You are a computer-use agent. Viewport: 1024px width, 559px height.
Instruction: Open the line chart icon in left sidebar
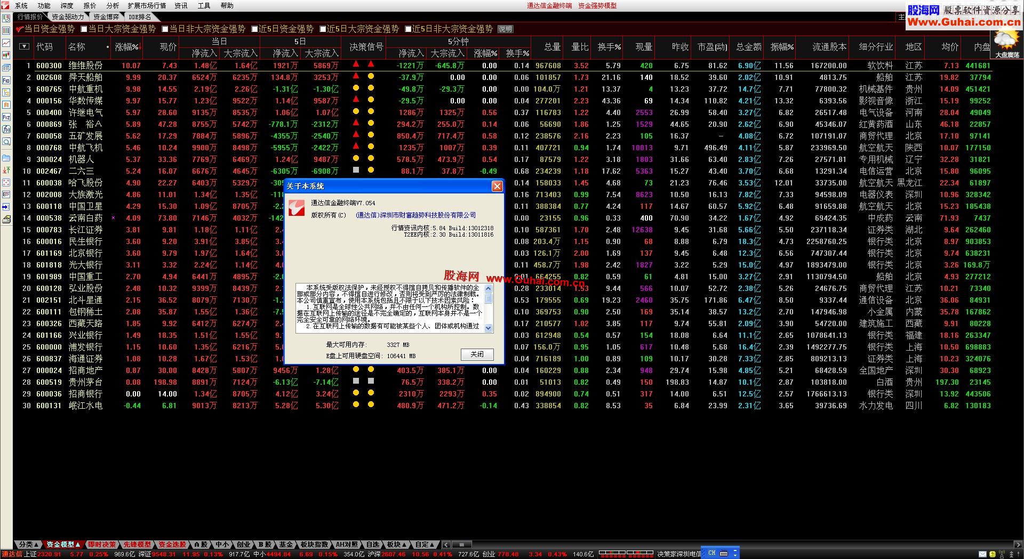pyautogui.click(x=6, y=43)
